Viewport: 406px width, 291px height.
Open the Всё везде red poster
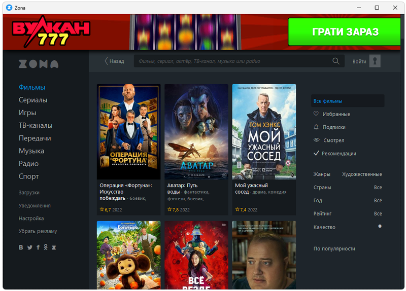point(196,255)
